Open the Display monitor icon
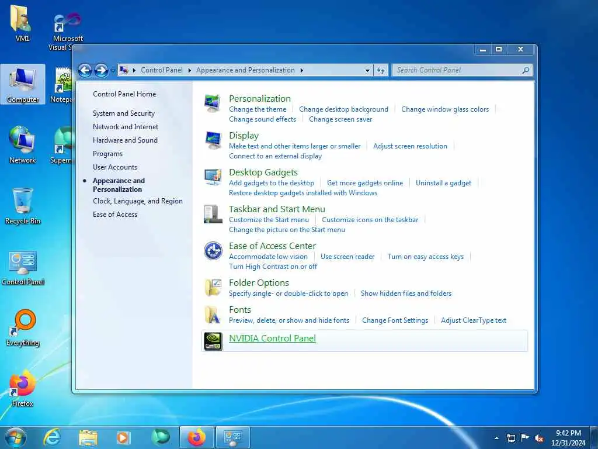 point(213,140)
